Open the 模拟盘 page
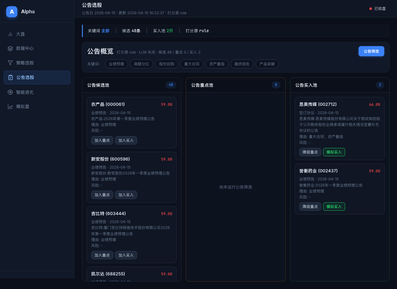The image size is (397, 289). click(x=37, y=106)
